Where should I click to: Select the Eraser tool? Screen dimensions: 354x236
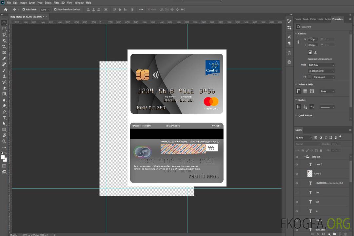click(4, 88)
